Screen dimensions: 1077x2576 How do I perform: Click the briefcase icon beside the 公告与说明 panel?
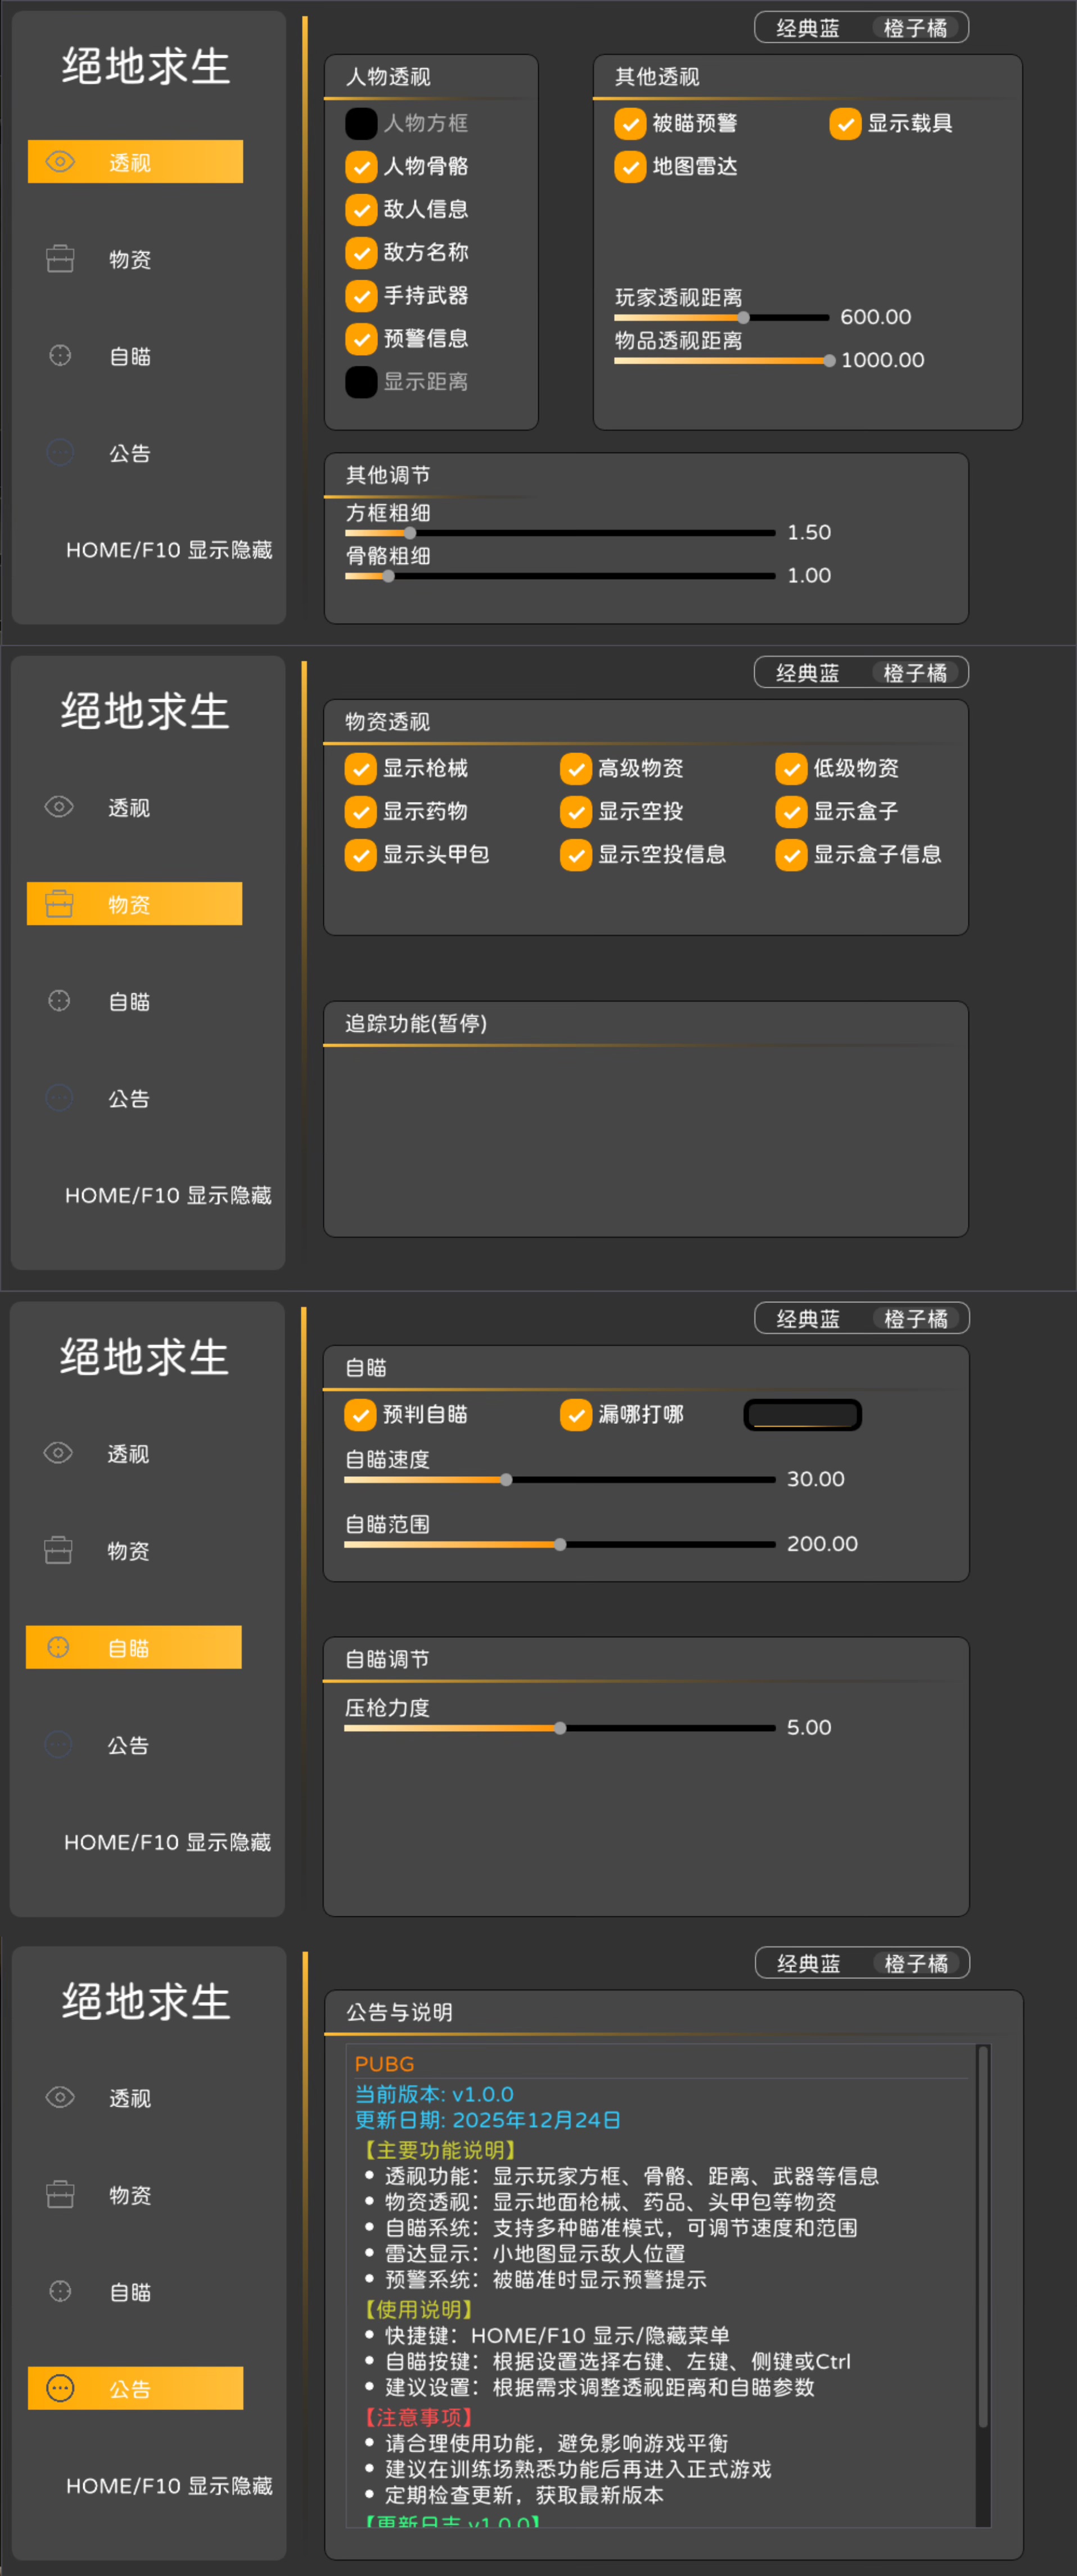tap(60, 2194)
